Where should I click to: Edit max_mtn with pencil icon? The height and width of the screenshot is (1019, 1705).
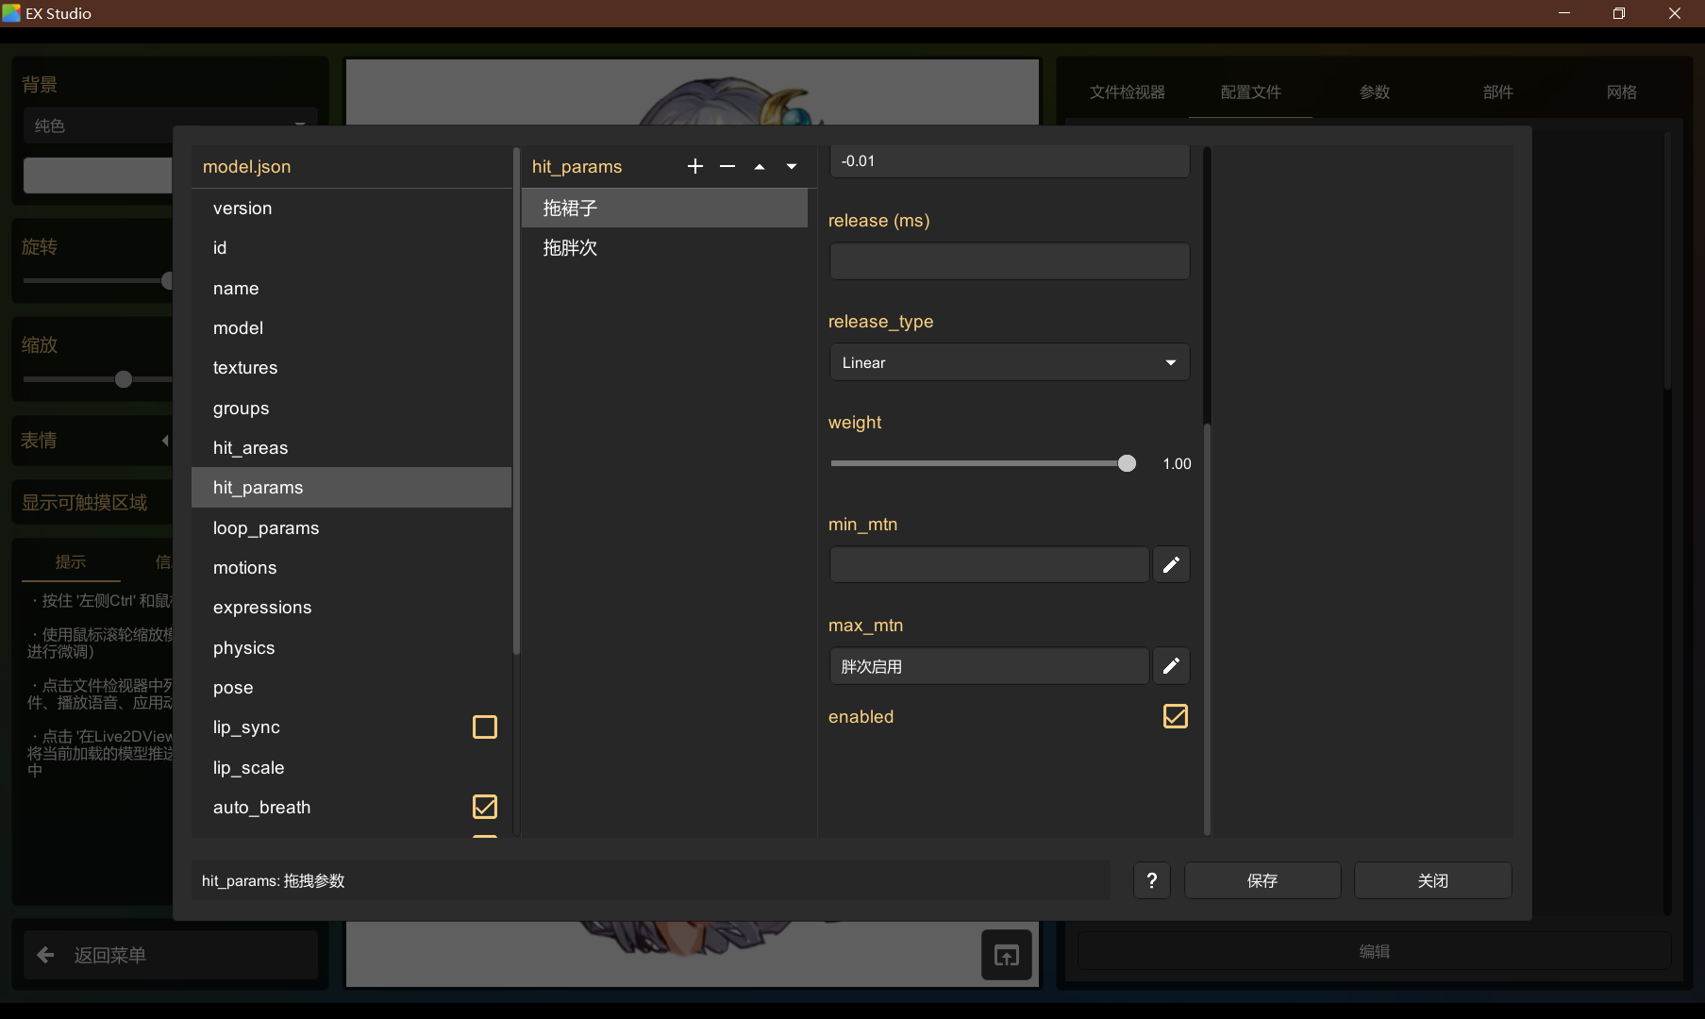1171,665
